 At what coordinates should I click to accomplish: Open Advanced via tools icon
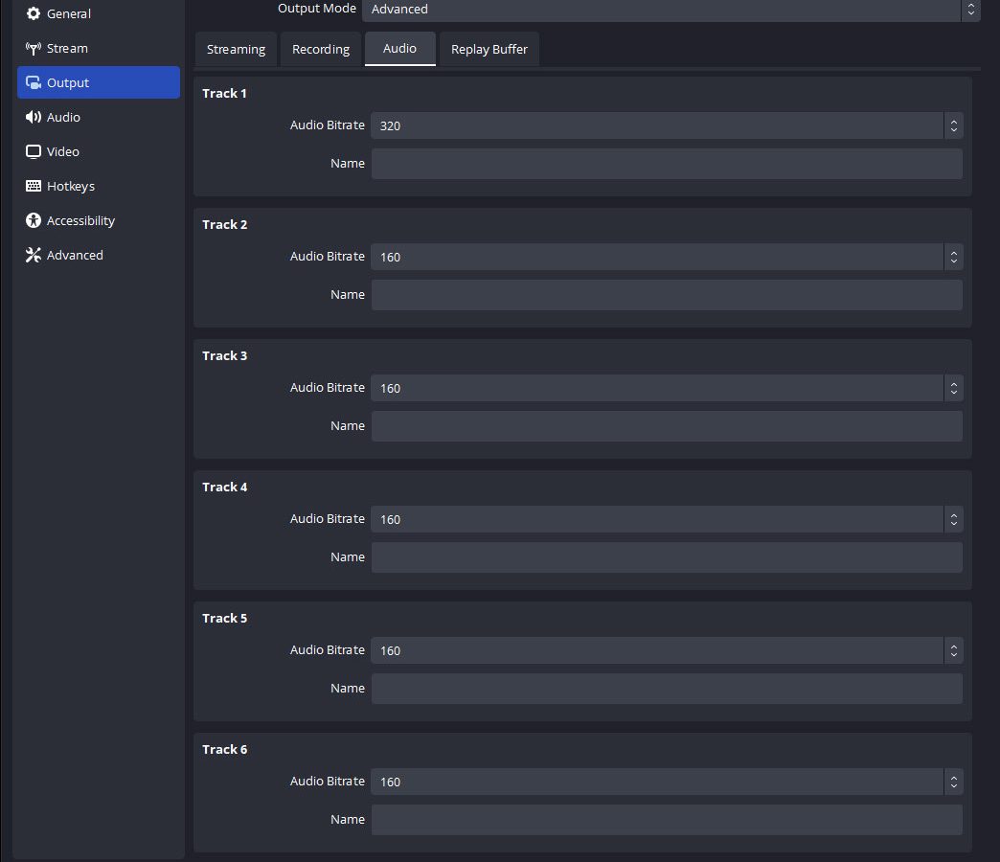click(34, 256)
